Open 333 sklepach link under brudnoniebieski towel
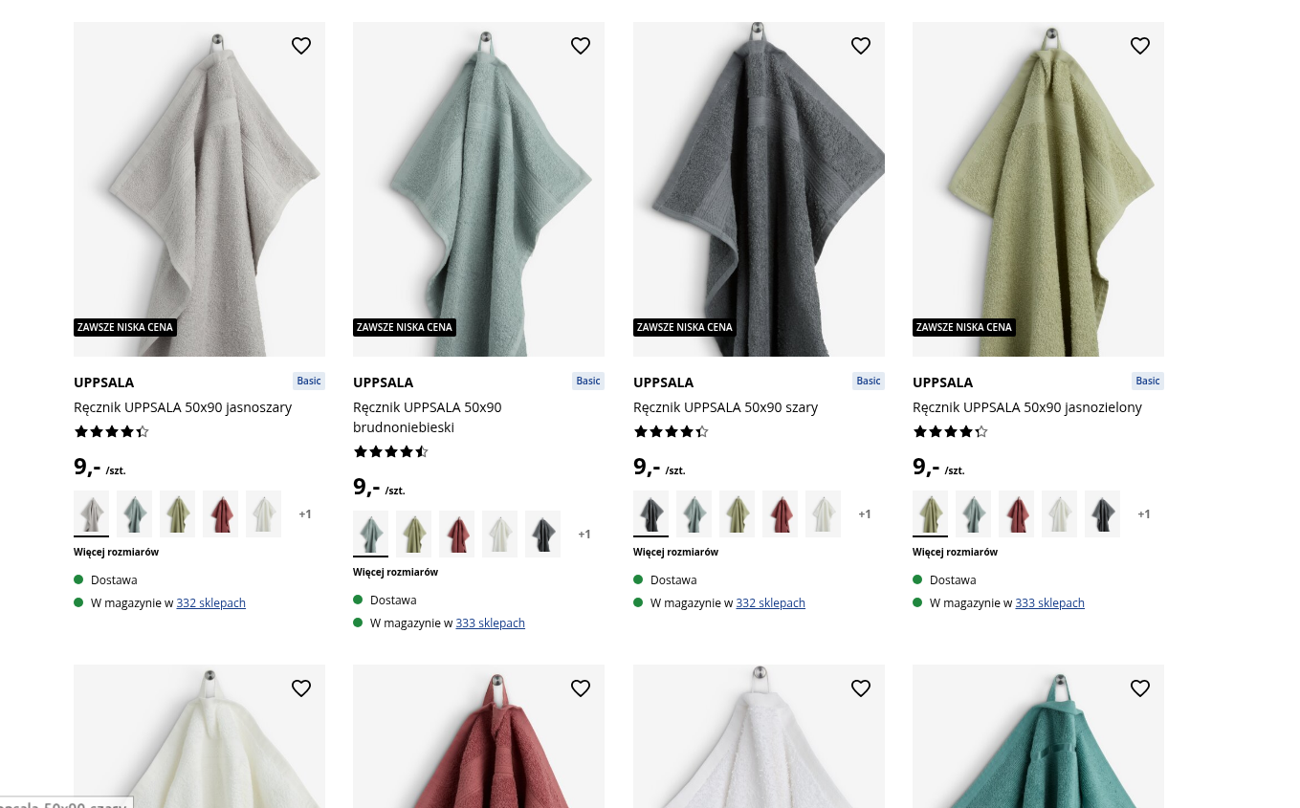 tap(491, 623)
